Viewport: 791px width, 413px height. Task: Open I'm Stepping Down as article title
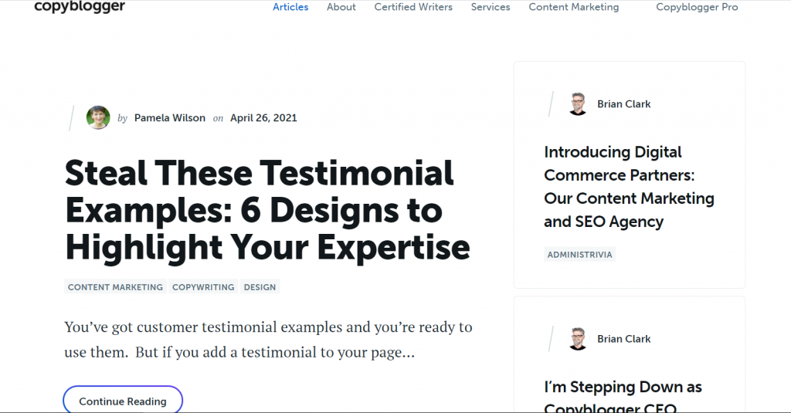(x=623, y=396)
